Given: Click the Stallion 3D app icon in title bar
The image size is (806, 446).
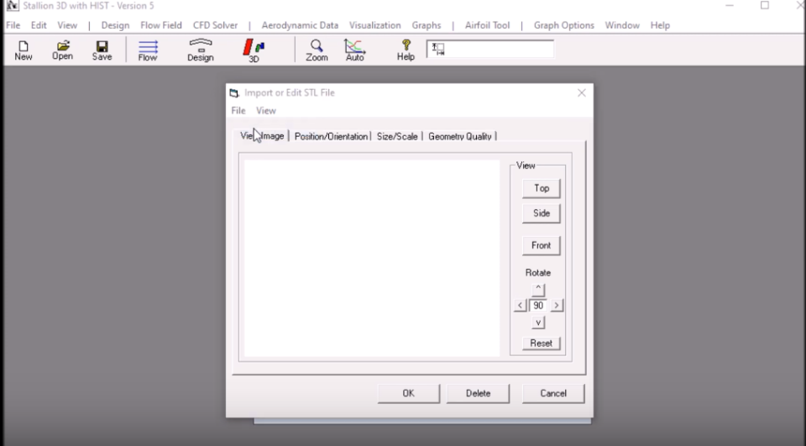Looking at the screenshot, I should 13,6.
